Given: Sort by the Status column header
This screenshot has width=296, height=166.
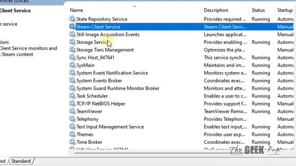Looking at the screenshot, I should tap(258, 10).
